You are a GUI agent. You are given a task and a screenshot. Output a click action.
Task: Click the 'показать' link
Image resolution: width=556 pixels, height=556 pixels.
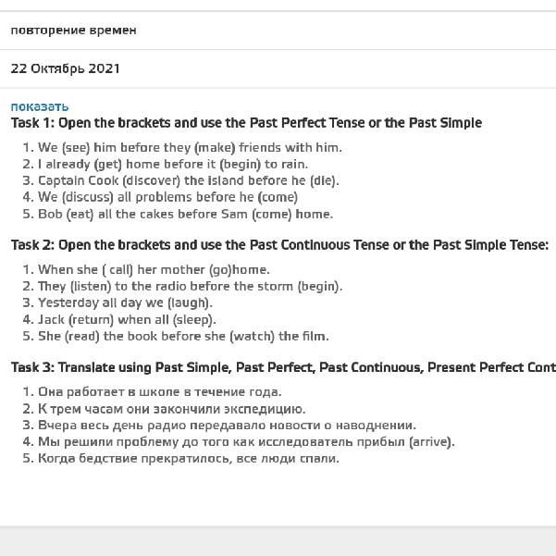point(40,106)
